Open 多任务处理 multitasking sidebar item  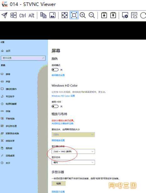tap(8, 126)
